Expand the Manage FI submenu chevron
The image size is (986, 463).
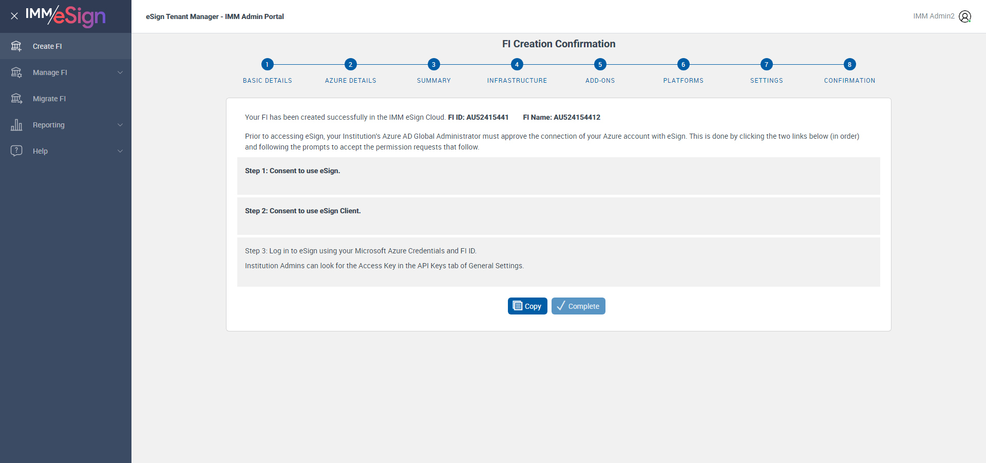[120, 72]
